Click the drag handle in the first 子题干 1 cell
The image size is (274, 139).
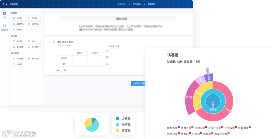click(x=71, y=57)
